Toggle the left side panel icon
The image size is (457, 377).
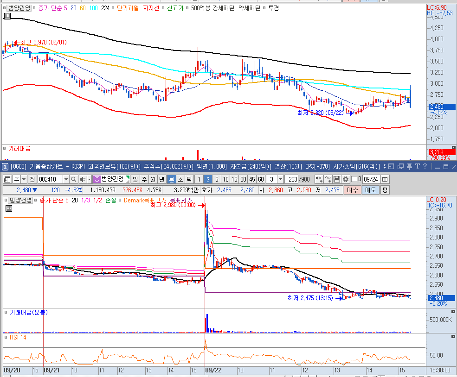pyautogui.click(x=7, y=179)
